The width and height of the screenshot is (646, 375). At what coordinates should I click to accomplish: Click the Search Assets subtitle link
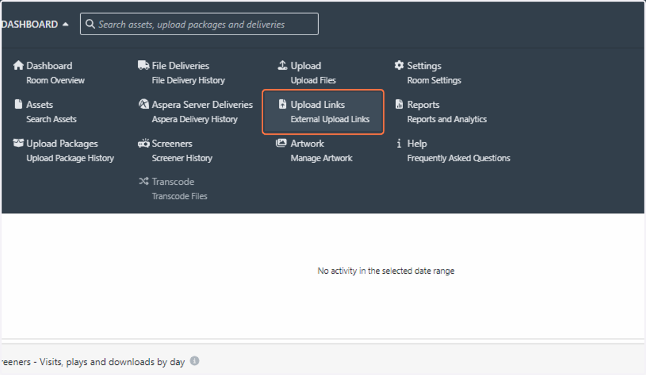point(52,119)
